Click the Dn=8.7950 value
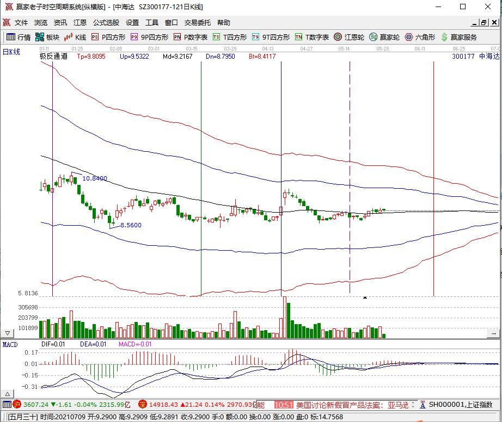 221,56
